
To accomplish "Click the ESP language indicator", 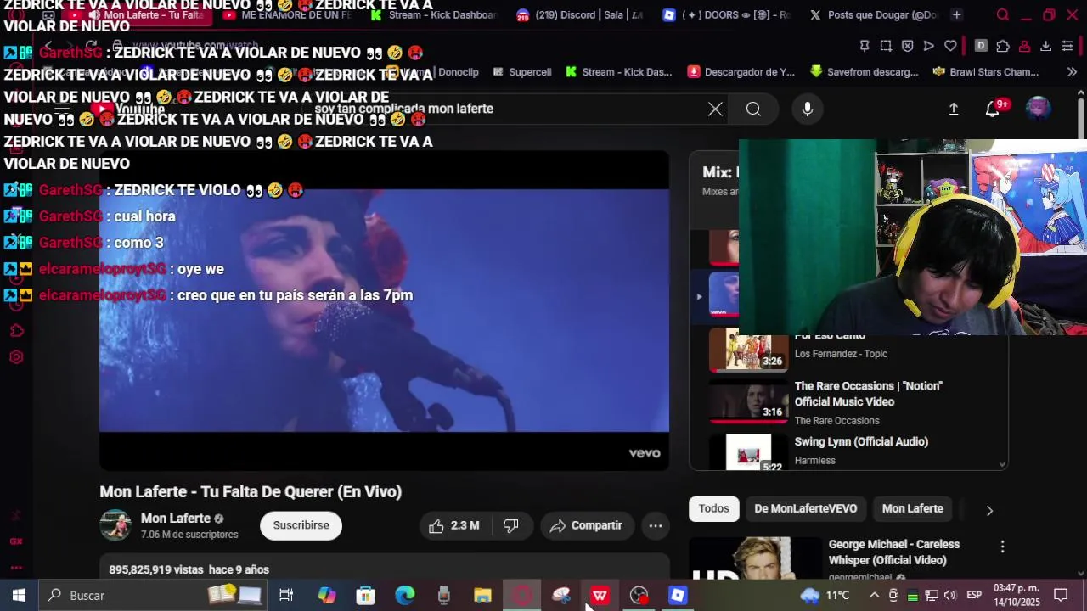I will (974, 596).
